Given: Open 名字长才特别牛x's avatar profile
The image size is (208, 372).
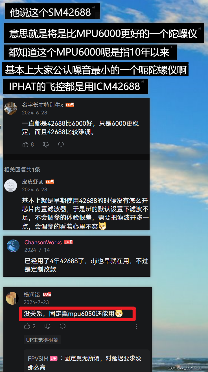Looking at the screenshot, I should pyautogui.click(x=11, y=108).
